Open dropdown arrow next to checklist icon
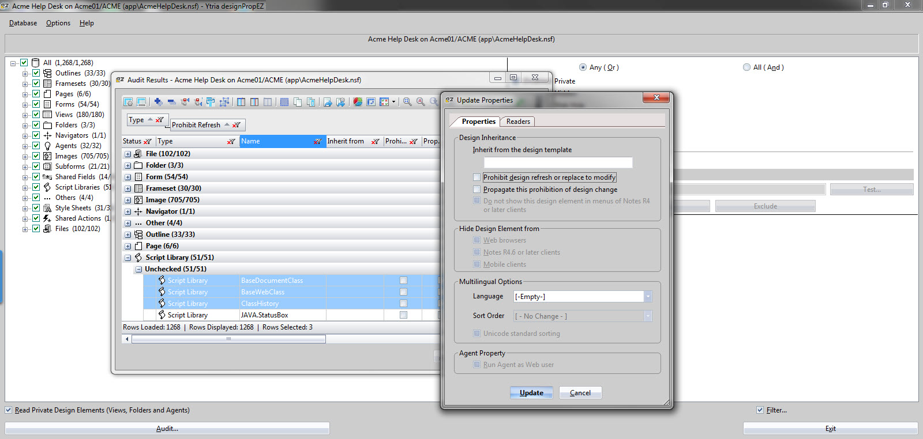 click(x=394, y=102)
